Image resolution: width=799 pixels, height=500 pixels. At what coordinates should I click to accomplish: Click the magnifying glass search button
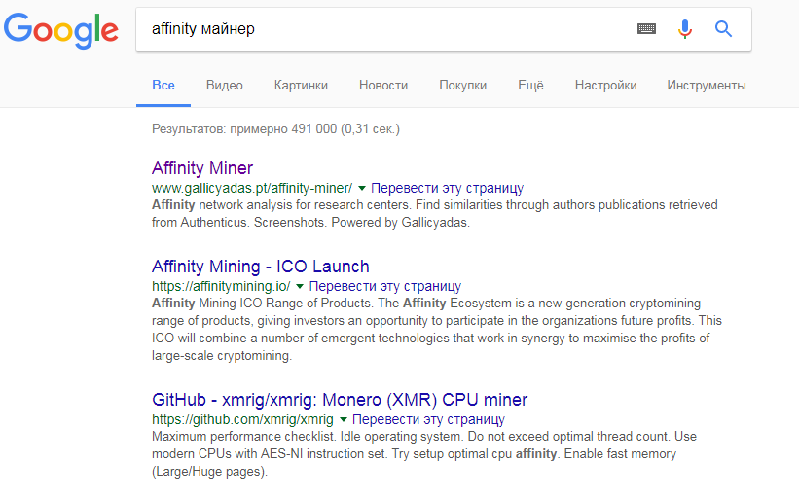(x=723, y=29)
